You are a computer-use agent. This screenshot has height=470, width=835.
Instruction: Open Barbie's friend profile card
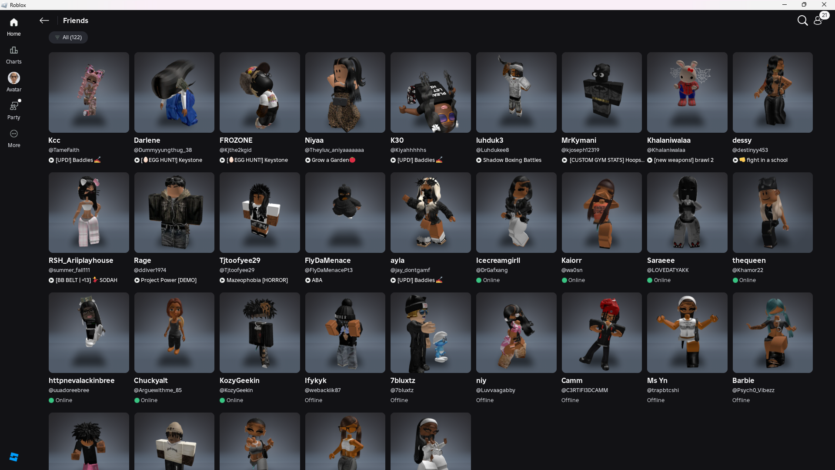click(x=772, y=332)
